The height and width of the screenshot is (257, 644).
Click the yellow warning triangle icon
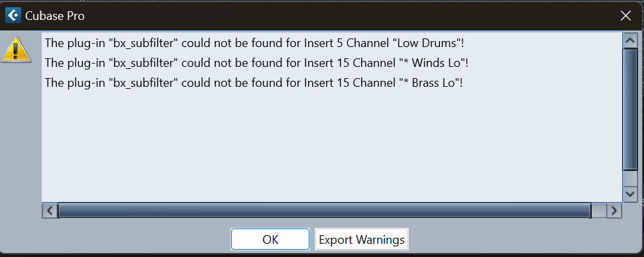16,50
